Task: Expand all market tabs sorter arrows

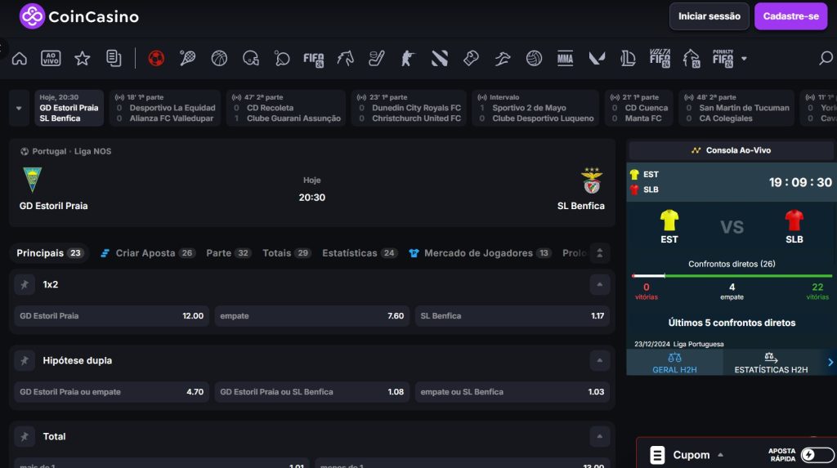Action: tap(599, 253)
